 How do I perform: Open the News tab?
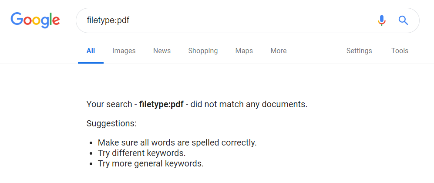coord(162,51)
